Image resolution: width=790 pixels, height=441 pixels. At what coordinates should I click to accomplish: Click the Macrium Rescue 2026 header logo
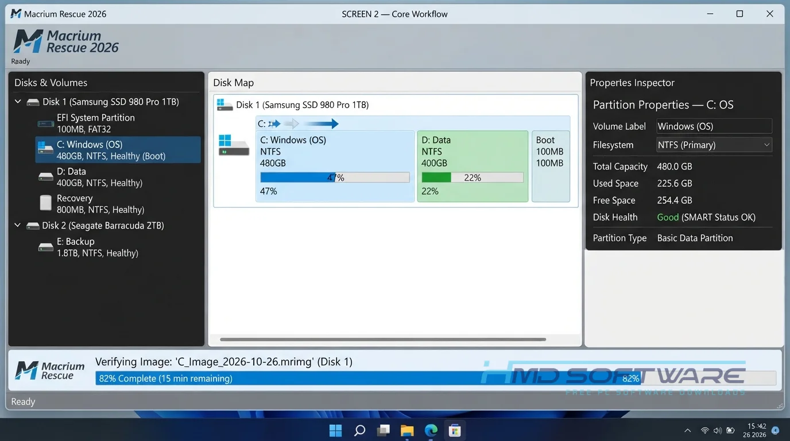[66, 42]
